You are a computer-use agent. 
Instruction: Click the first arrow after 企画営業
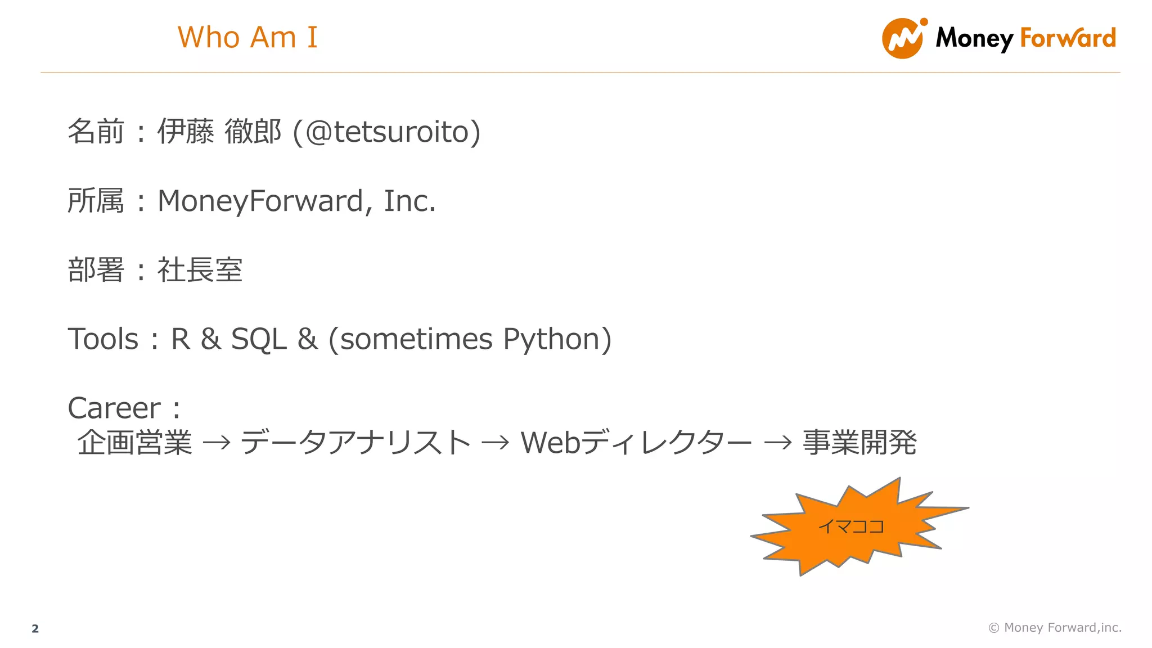click(217, 443)
